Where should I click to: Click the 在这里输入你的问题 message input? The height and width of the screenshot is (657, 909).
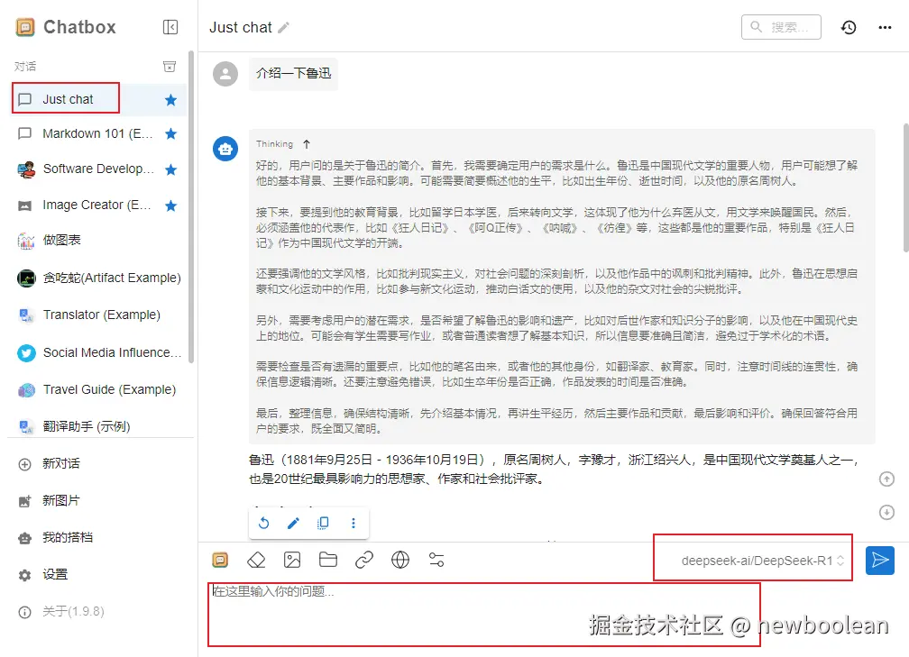click(484, 616)
